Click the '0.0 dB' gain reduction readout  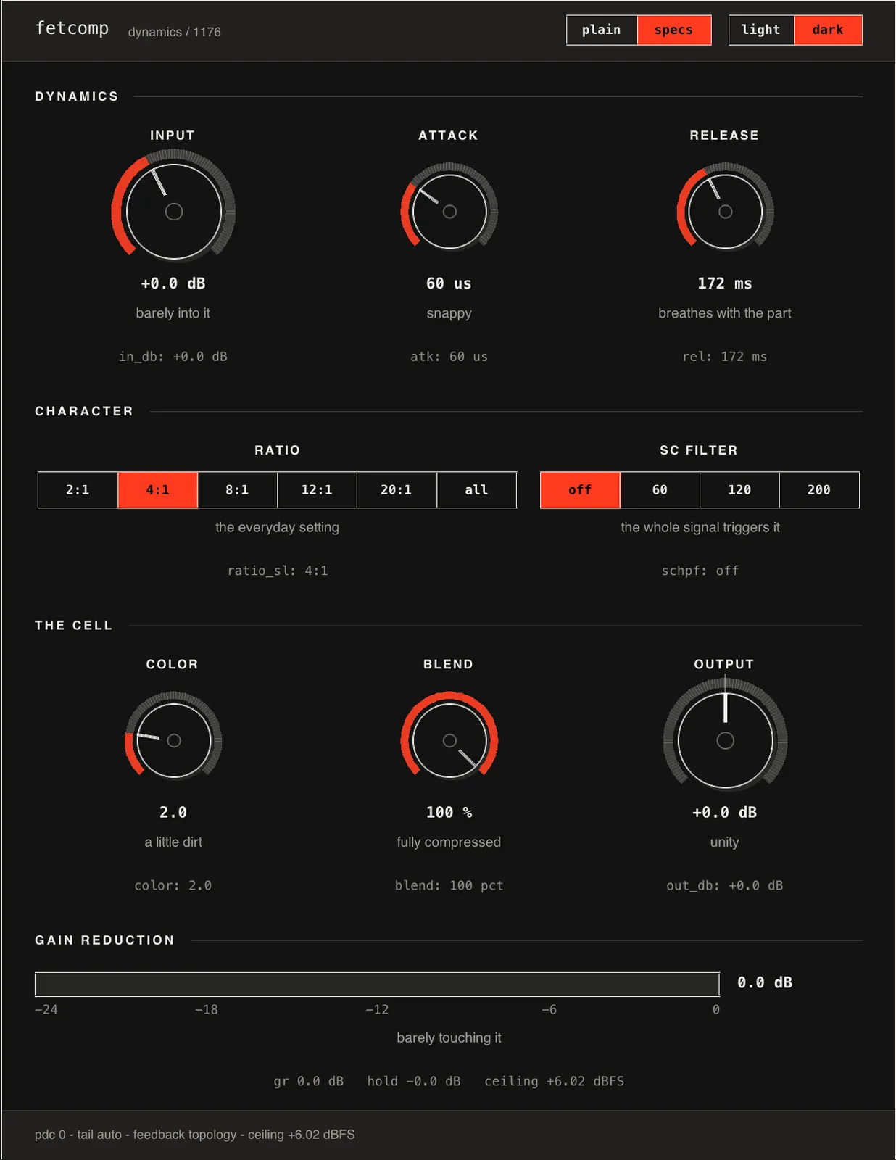[765, 982]
